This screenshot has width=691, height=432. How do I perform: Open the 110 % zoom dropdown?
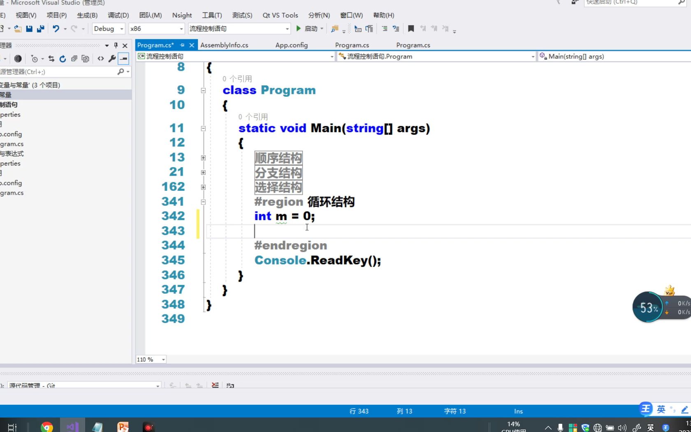click(x=151, y=360)
